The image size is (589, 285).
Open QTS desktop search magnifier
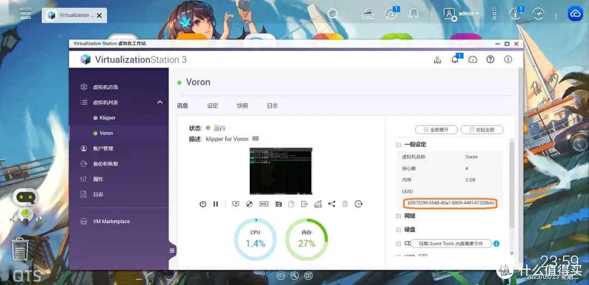[x=333, y=14]
